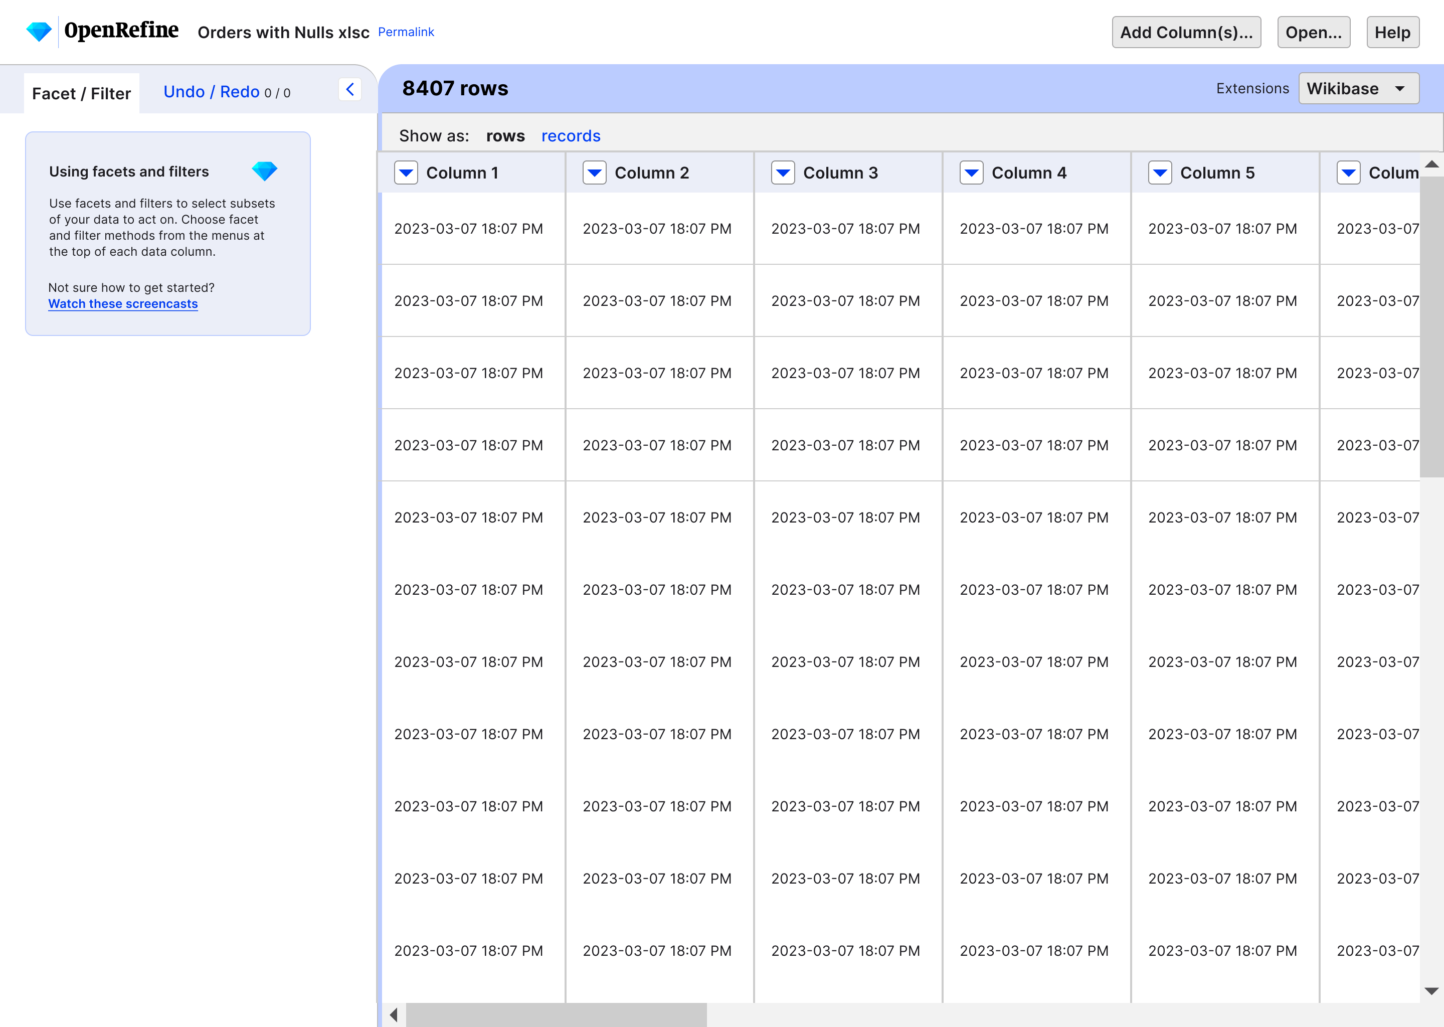
Task: Open the Column 5 options menu icon
Action: pos(1160,173)
